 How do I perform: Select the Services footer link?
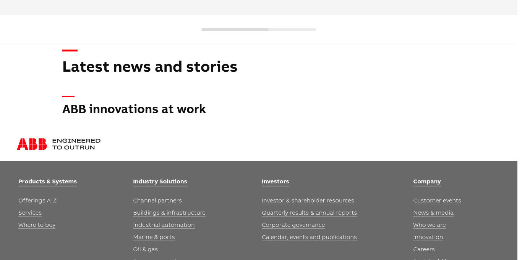coord(30,213)
